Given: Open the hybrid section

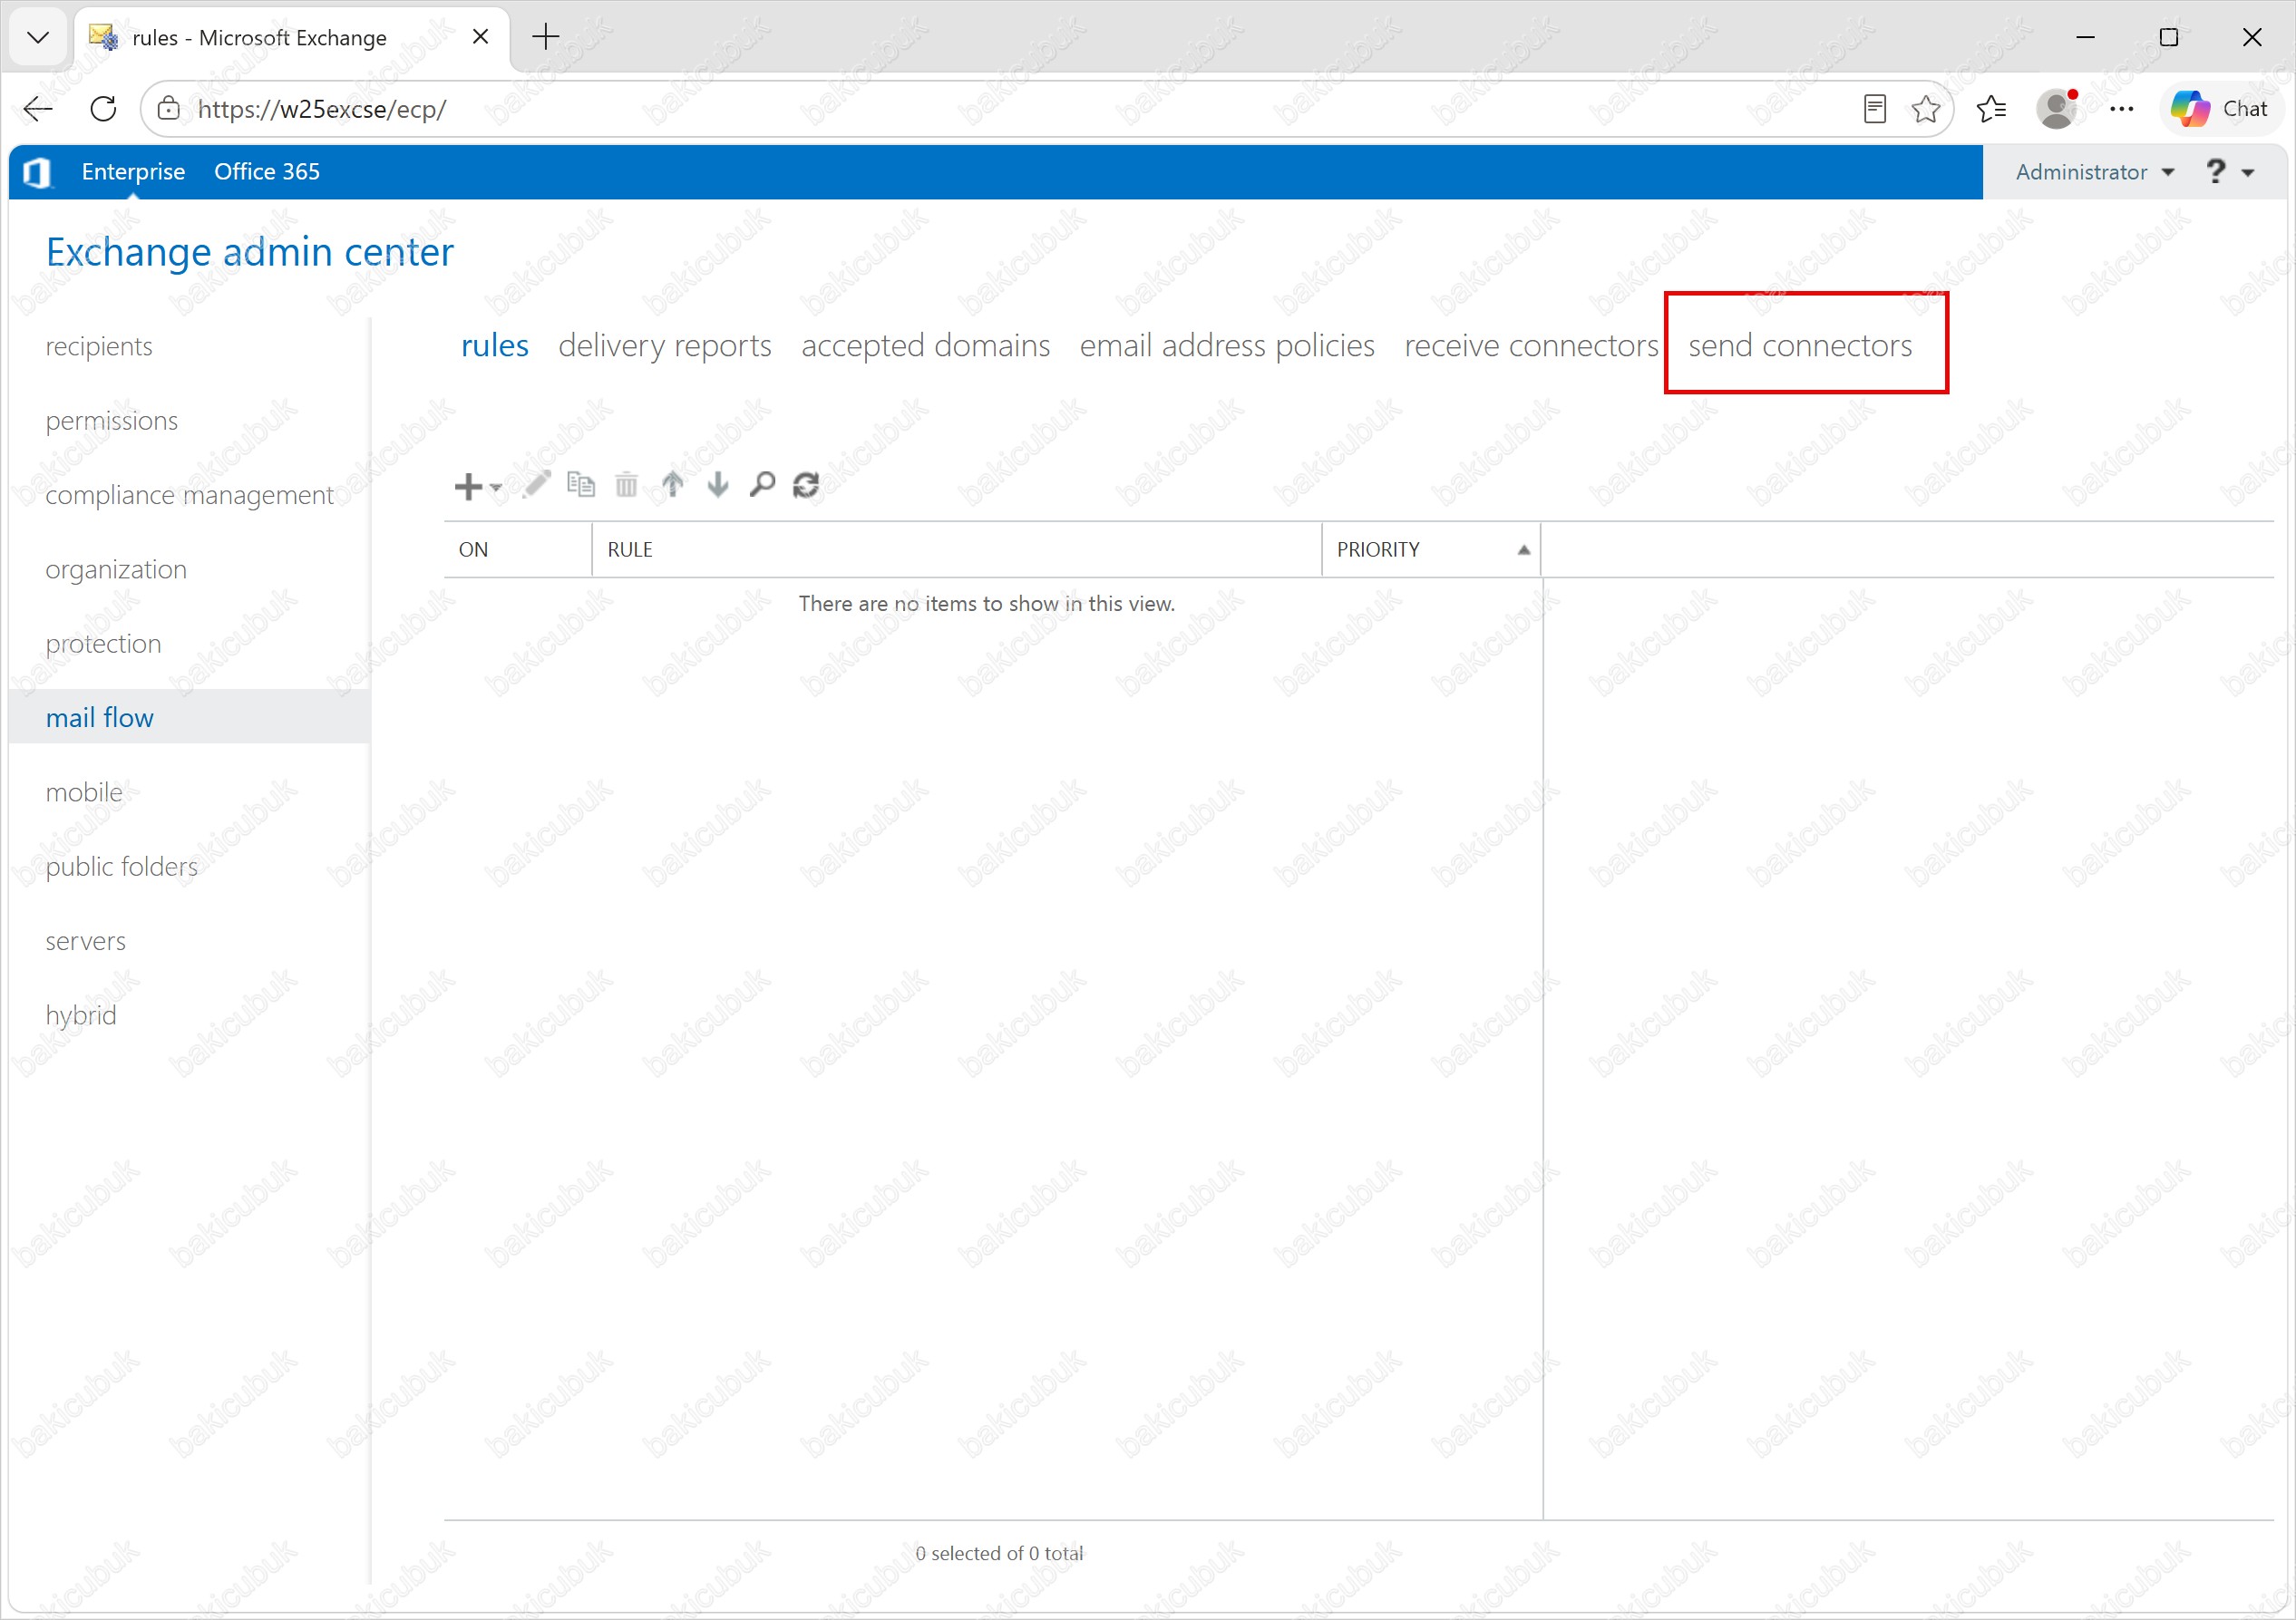Looking at the screenshot, I should (x=81, y=1016).
